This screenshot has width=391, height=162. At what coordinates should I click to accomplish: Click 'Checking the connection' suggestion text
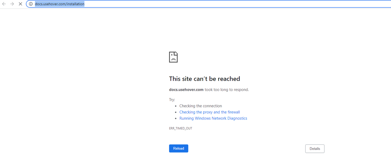coord(201,106)
